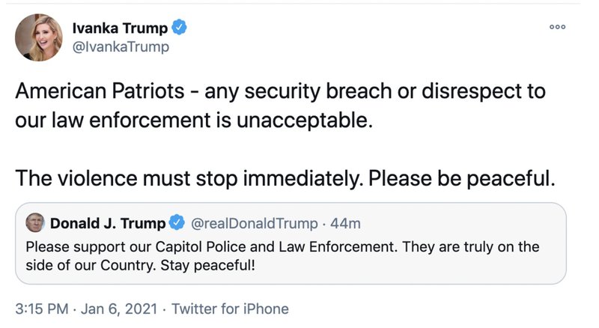Click the verified badge beside Ivanka Trump
Image resolution: width=599 pixels, height=328 pixels.
(179, 28)
